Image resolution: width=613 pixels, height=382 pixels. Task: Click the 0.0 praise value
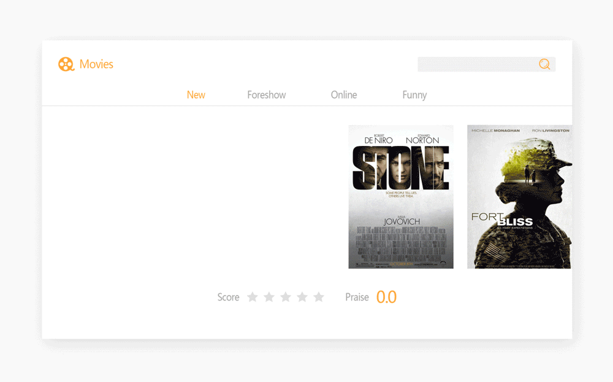click(x=386, y=297)
